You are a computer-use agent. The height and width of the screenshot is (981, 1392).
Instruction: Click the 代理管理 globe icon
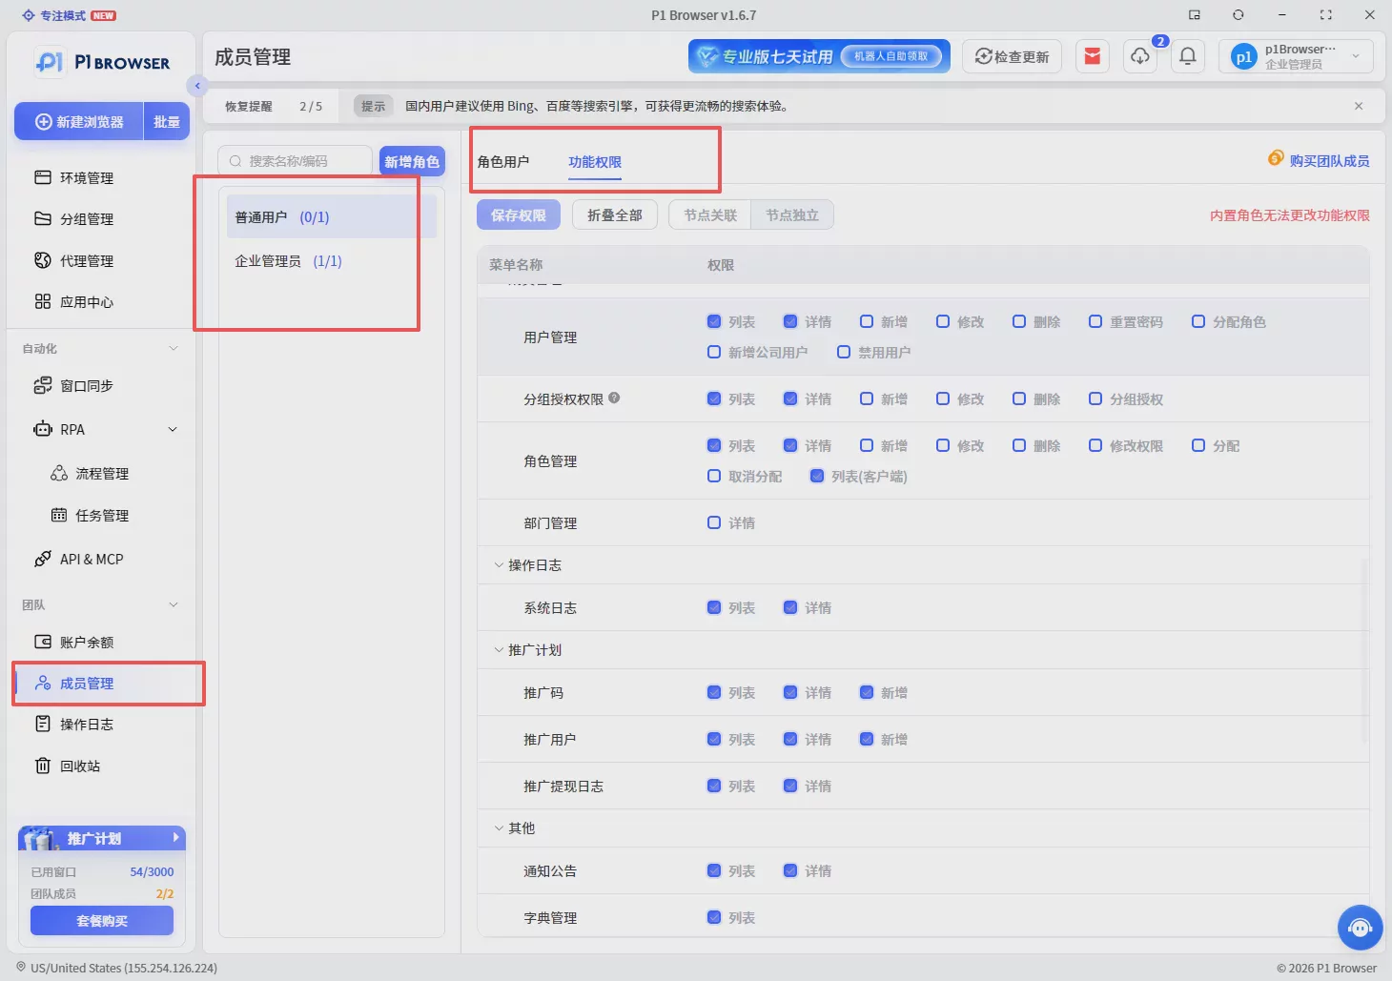43,260
